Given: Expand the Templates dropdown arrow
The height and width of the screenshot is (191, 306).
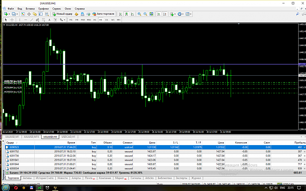Looking at the screenshot, I should coord(190,14).
